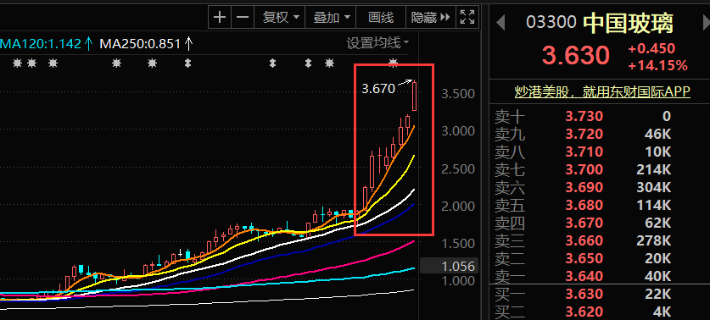Viewport: 710px width, 320px height.
Task: Open the 叠加 dropdown
Action: pyautogui.click(x=332, y=18)
